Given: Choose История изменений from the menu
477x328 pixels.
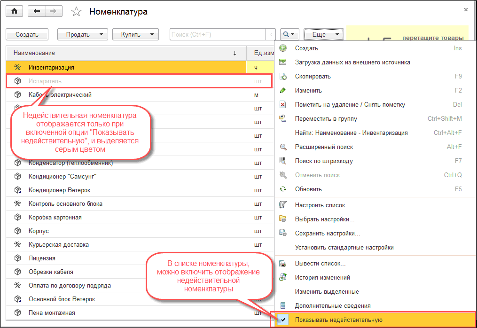Looking at the screenshot, I should click(x=322, y=277).
